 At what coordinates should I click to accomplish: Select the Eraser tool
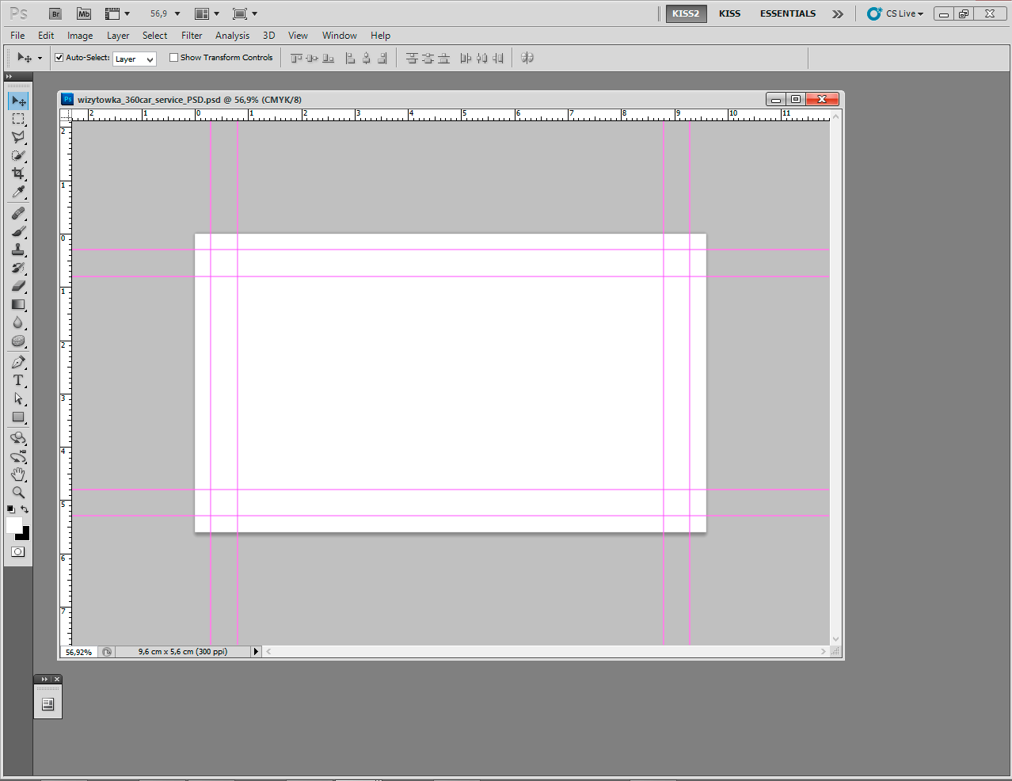point(18,287)
